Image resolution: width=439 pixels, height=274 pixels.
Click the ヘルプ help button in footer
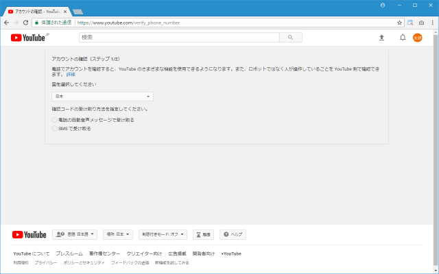tap(233, 234)
